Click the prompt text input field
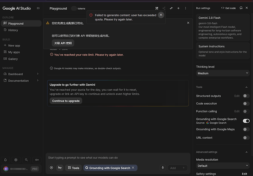The image size is (253, 176). (118, 158)
